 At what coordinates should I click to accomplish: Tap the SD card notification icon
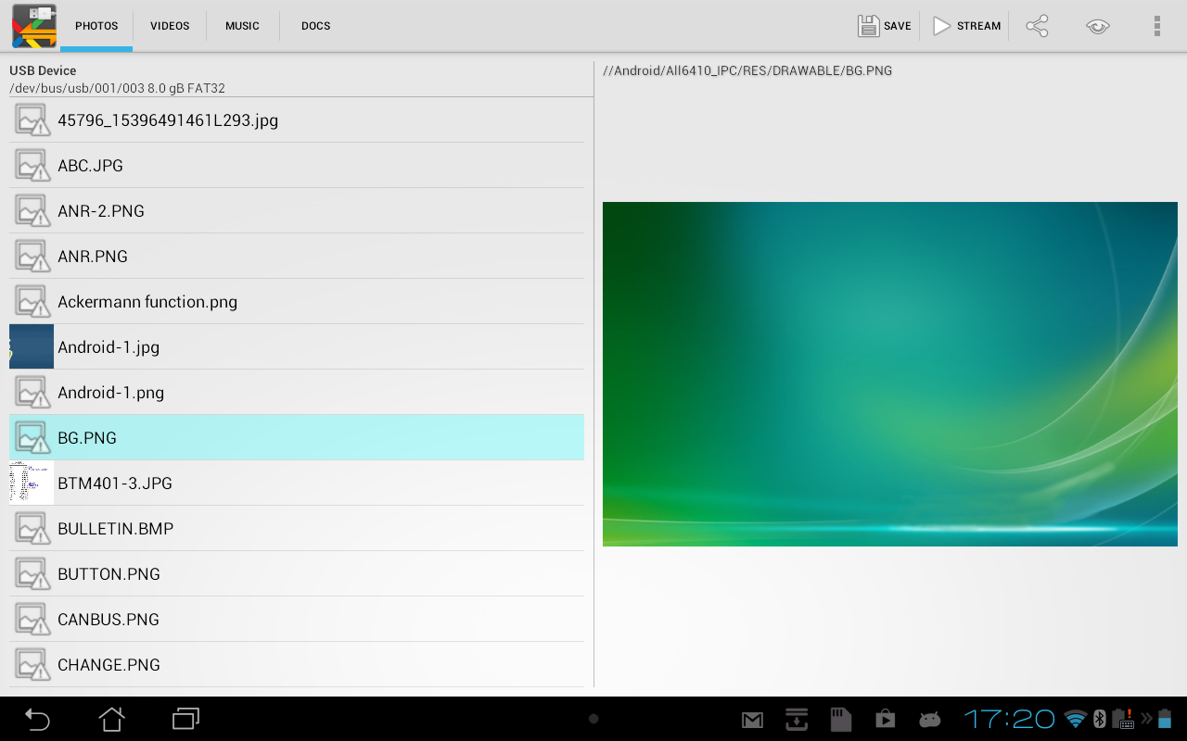841,719
